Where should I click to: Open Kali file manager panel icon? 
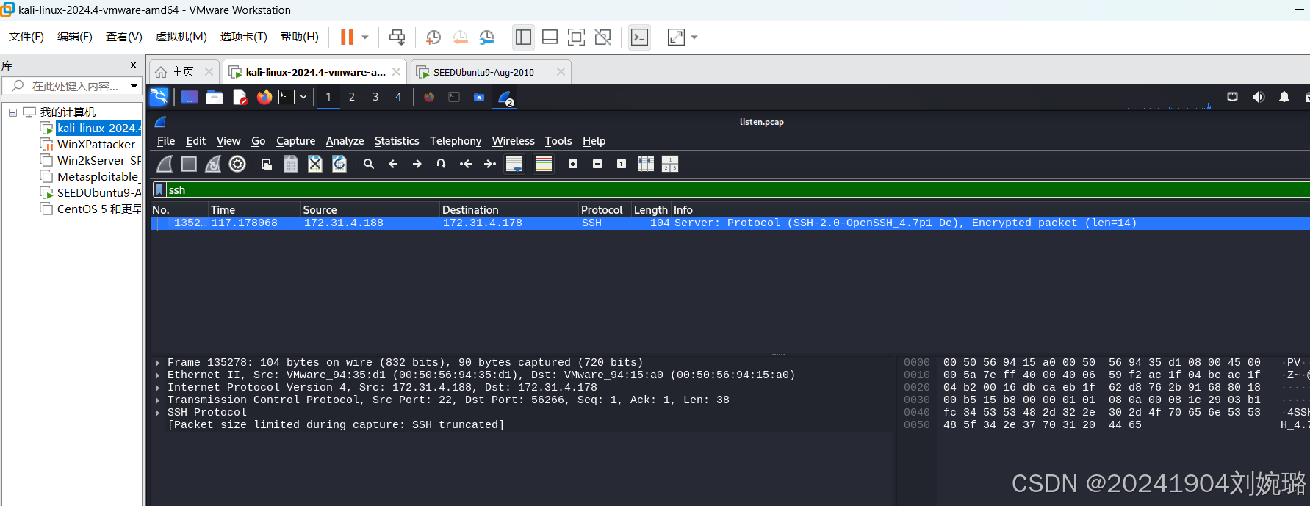tap(215, 97)
